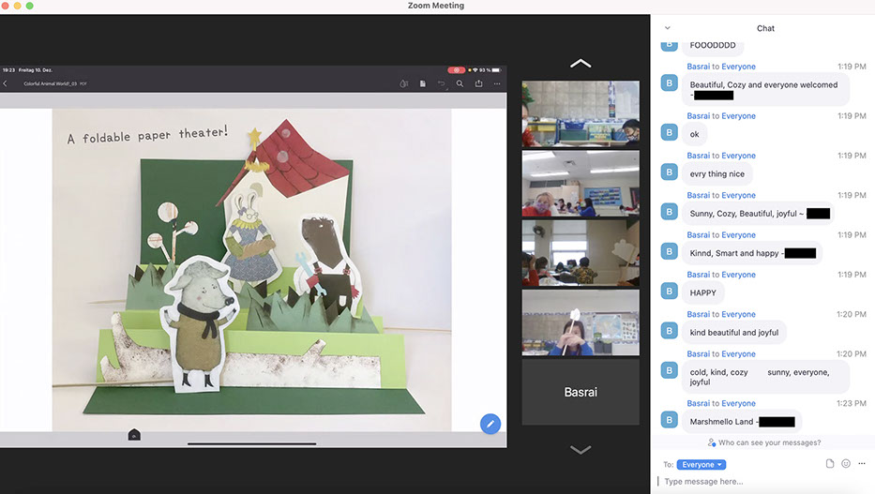Click the 'Marshmello Land' message

(742, 422)
